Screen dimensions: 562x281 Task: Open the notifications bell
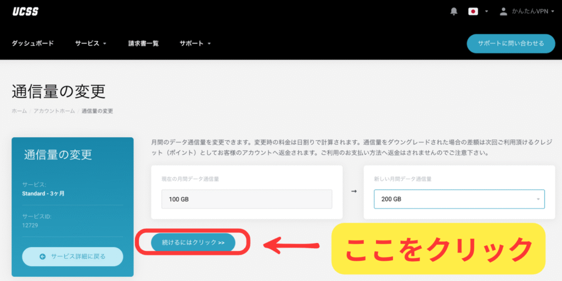454,12
